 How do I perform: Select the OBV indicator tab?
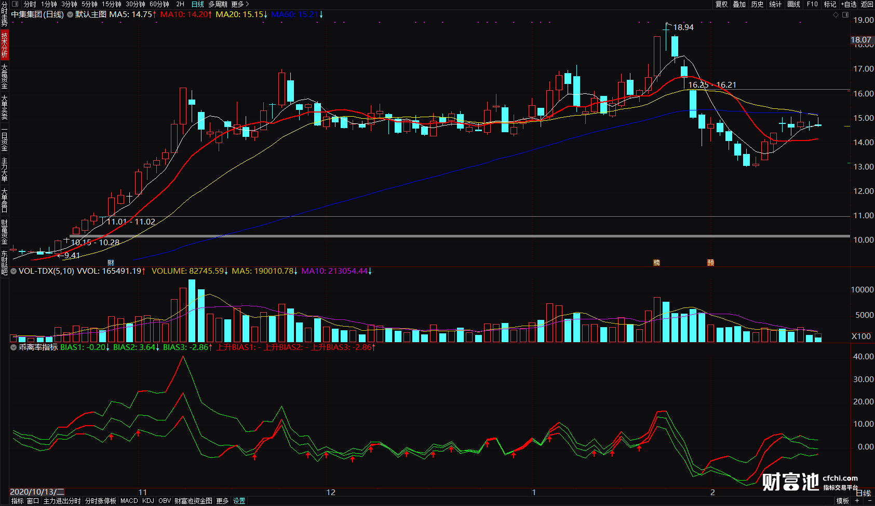[x=165, y=501]
